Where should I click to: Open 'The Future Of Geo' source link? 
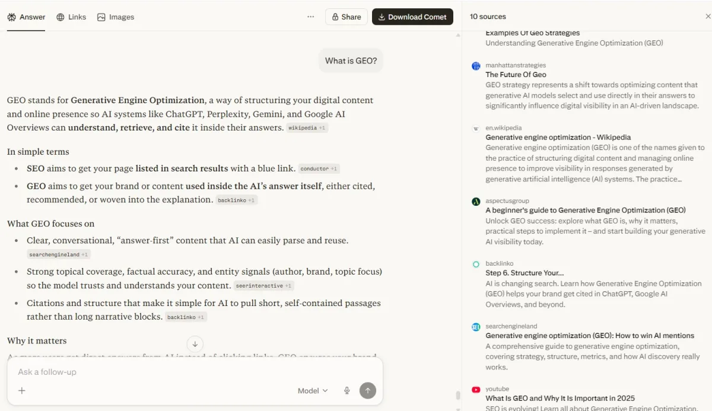coord(516,75)
